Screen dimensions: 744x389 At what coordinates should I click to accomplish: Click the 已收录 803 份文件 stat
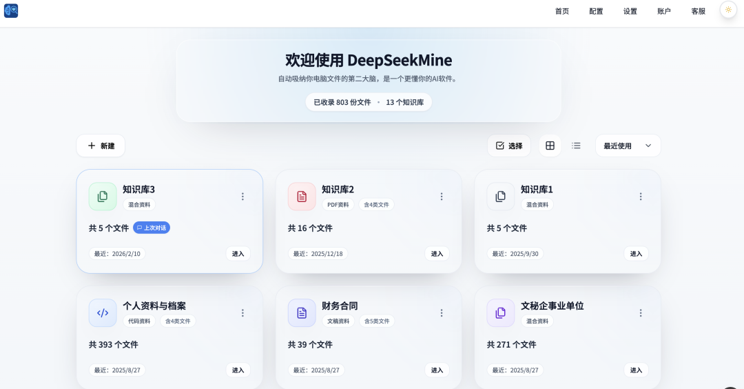click(342, 102)
